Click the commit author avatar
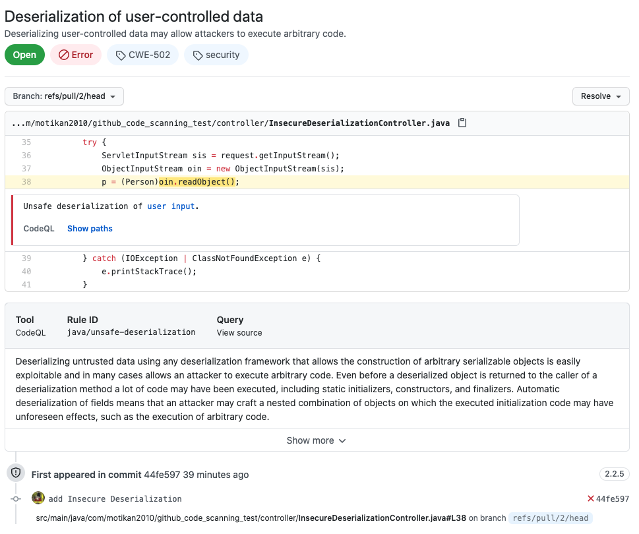 38,498
